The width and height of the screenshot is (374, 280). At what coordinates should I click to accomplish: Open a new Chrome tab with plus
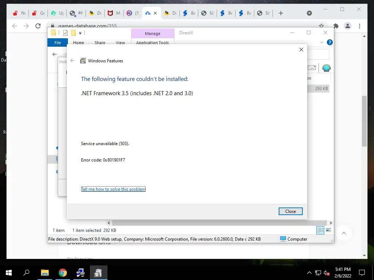pos(281,13)
